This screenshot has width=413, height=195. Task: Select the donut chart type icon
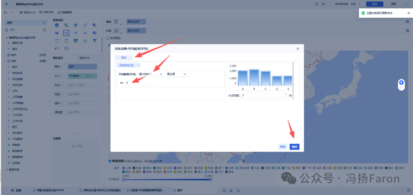pyautogui.click(x=76, y=25)
